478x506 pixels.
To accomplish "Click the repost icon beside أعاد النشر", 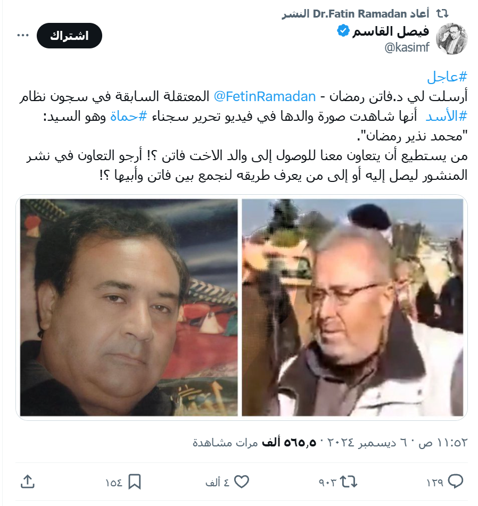I will tap(442, 13).
